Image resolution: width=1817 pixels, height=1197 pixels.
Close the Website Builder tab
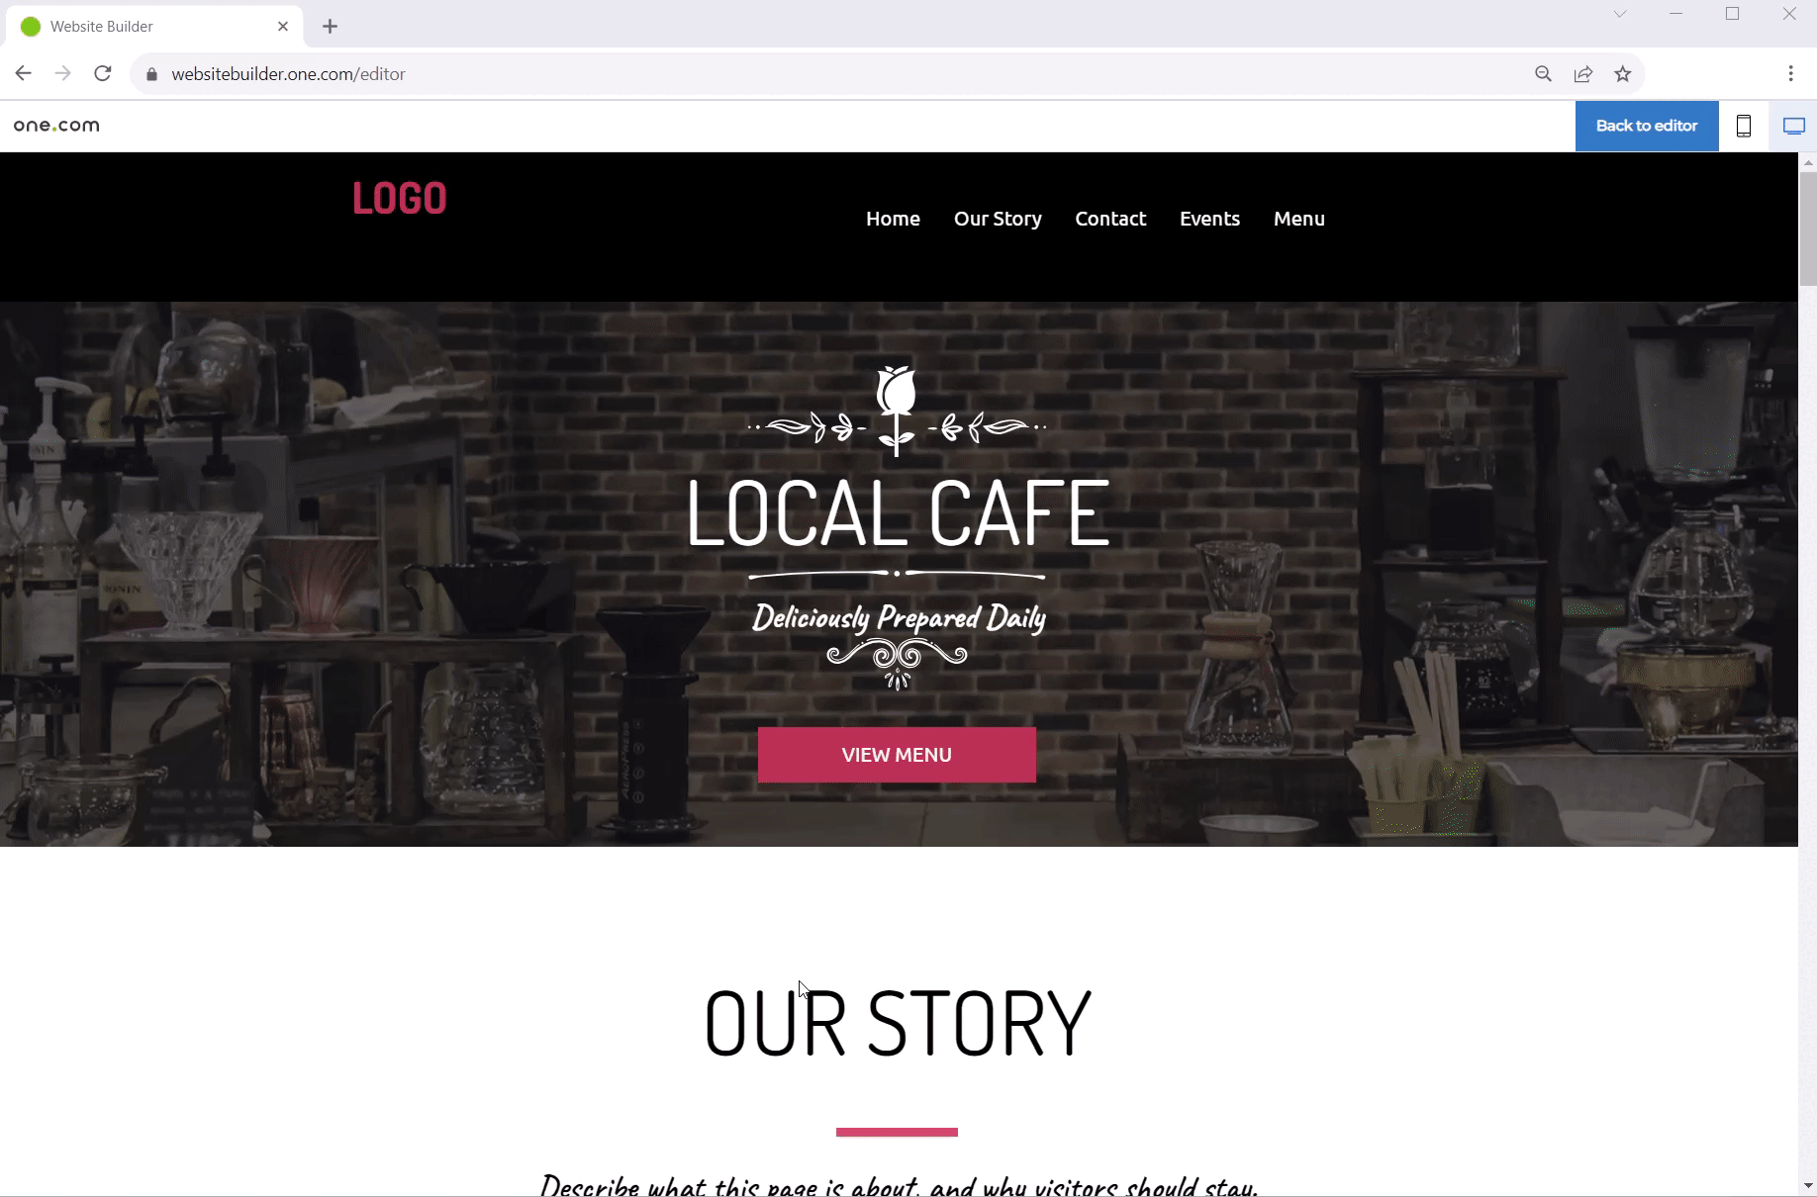coord(283,27)
